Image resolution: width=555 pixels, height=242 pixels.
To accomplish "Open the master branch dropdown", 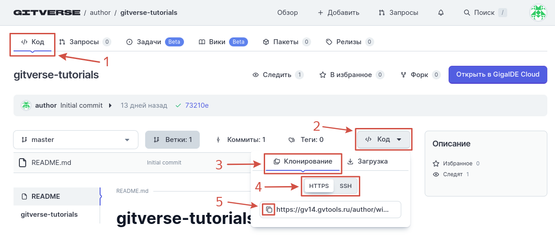I will (x=76, y=140).
